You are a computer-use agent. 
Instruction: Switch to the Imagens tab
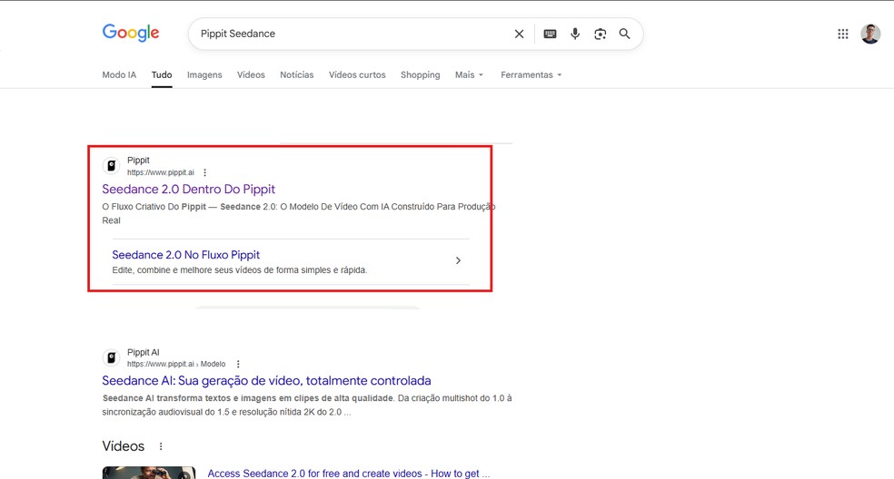pos(204,74)
